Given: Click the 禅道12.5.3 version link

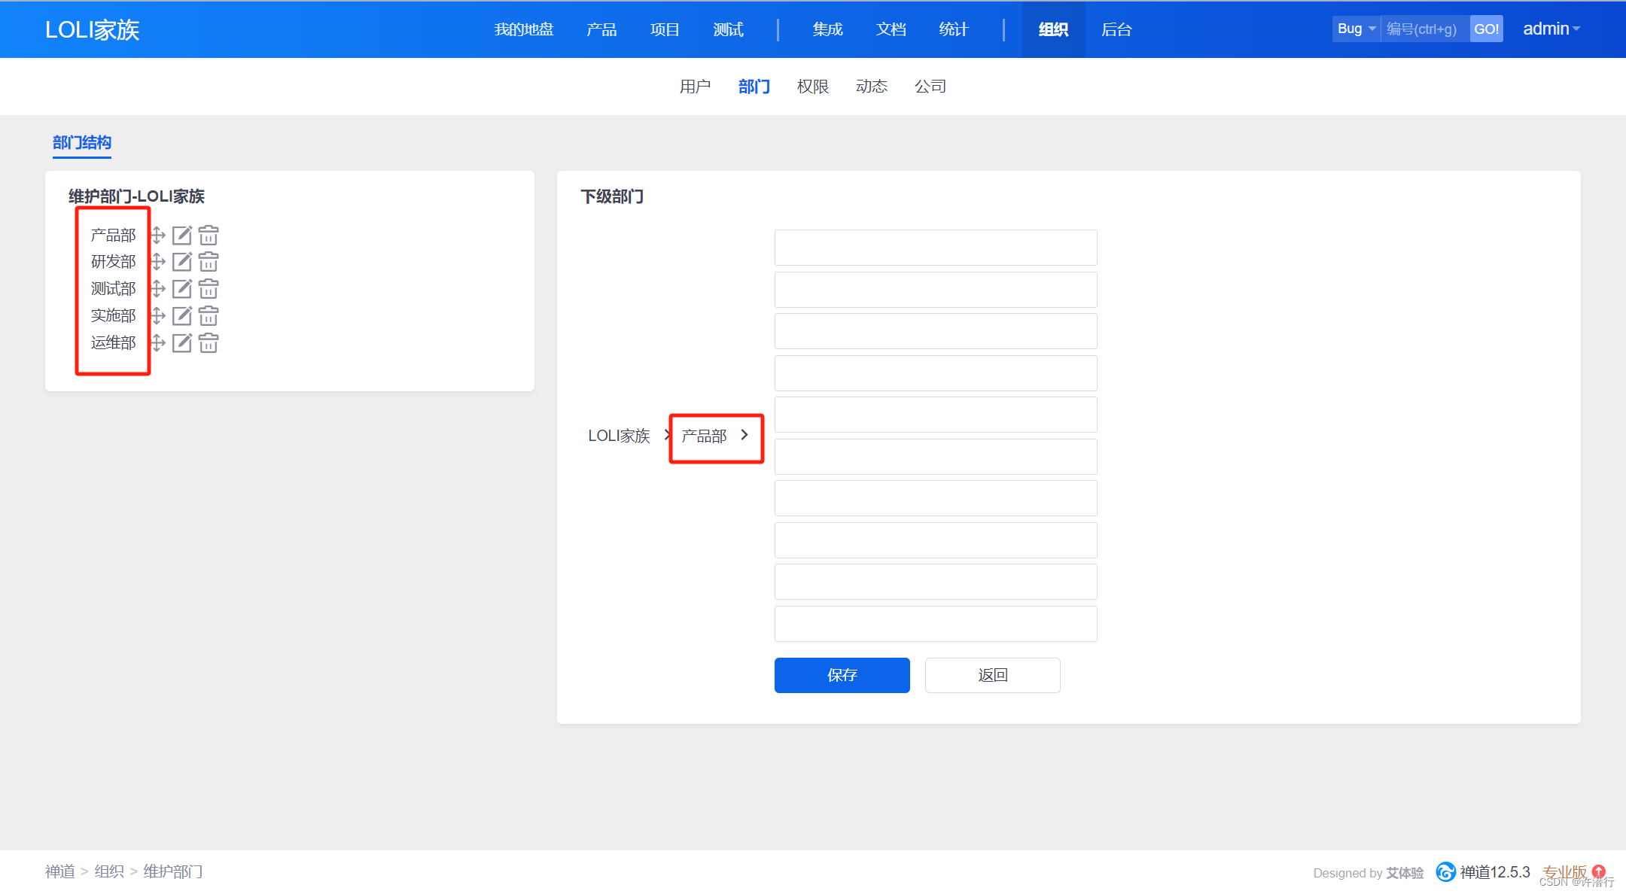Looking at the screenshot, I should (1495, 872).
